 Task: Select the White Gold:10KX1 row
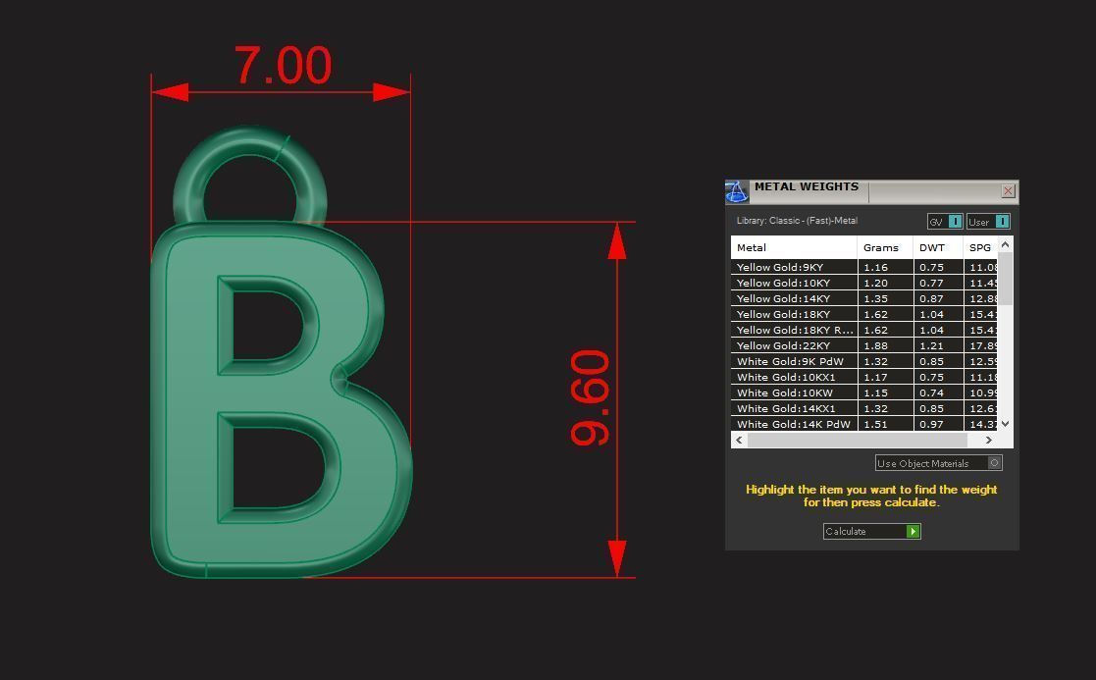pos(863,378)
